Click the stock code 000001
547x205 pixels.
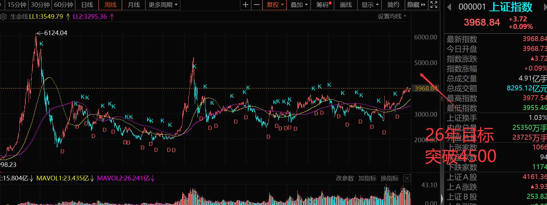[x=472, y=7]
